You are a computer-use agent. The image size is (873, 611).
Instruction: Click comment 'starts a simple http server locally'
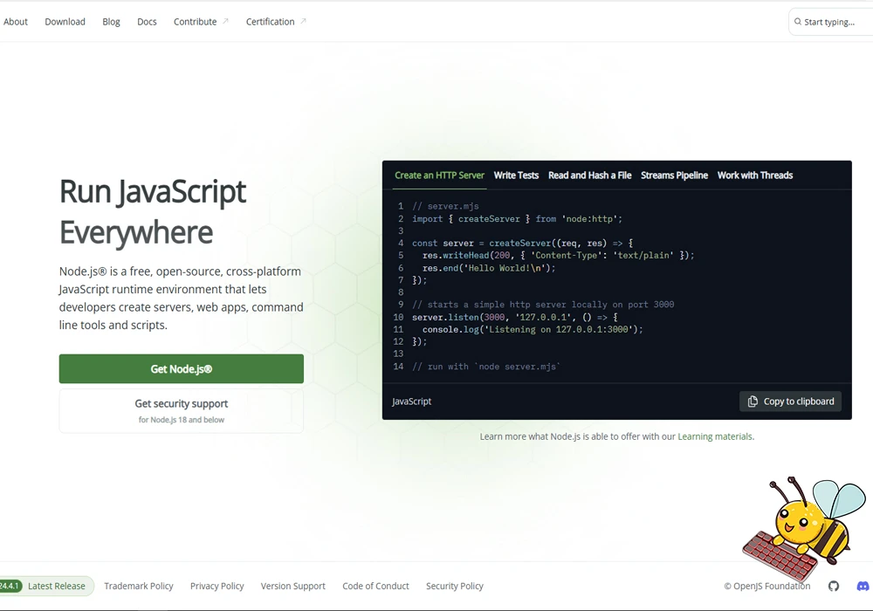click(543, 305)
